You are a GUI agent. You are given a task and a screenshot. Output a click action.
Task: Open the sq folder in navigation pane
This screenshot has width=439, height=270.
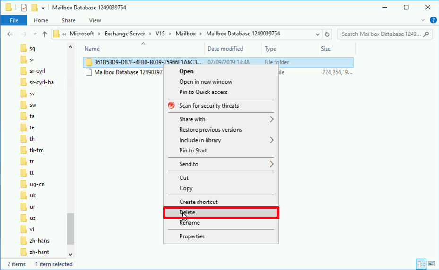[x=33, y=49]
